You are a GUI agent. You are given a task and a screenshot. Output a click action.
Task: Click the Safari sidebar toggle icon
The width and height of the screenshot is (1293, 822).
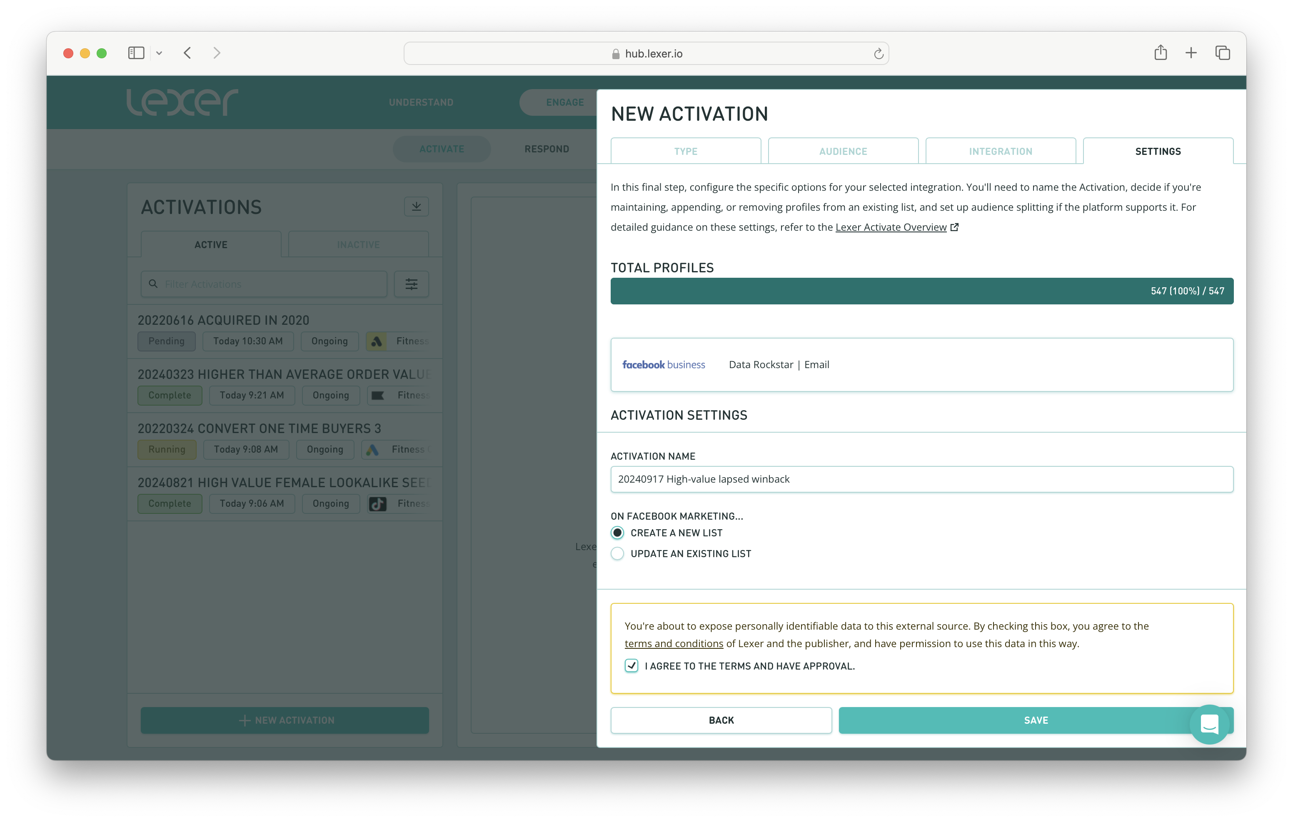[136, 52]
